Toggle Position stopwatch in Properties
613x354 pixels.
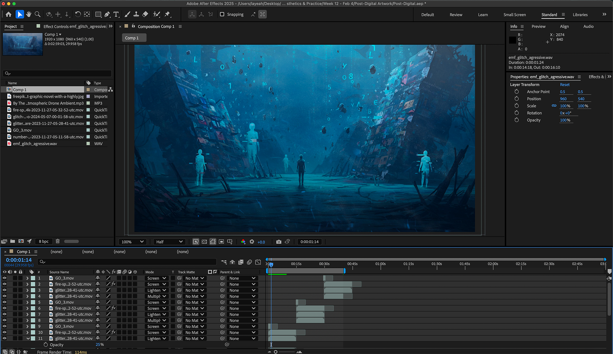point(517,99)
